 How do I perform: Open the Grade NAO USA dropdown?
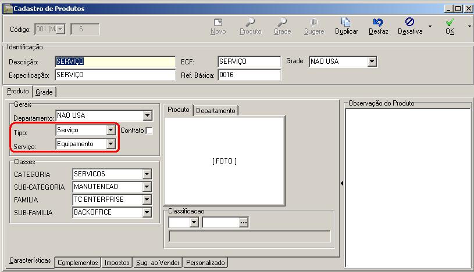(372, 61)
